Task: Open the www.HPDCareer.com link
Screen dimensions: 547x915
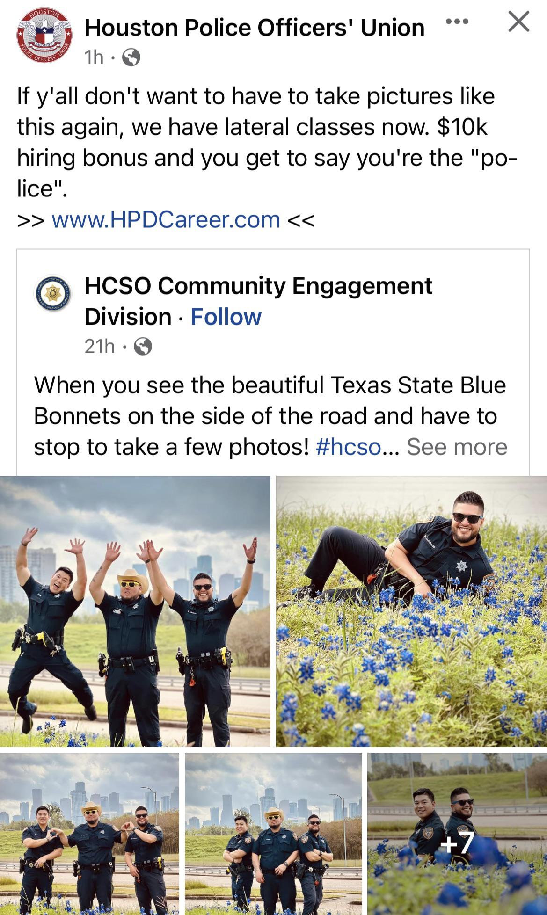Action: click(166, 219)
